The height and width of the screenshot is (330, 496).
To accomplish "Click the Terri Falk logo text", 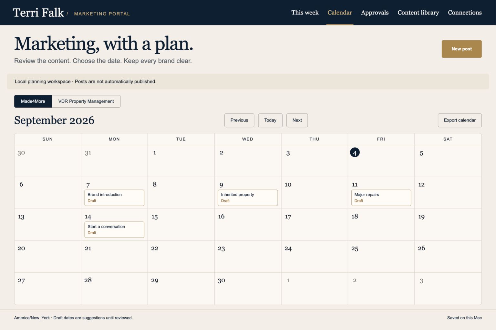I will click(x=38, y=13).
